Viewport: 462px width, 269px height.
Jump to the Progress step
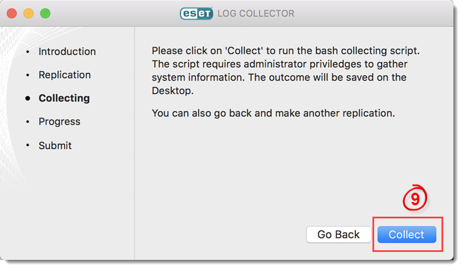[x=59, y=122]
